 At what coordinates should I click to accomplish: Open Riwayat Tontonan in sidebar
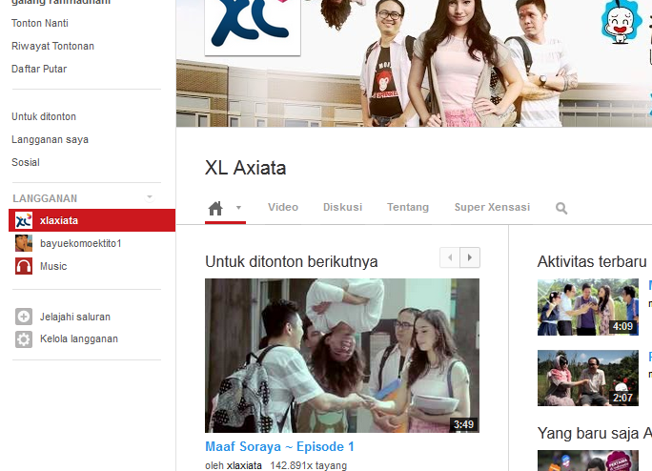click(52, 46)
